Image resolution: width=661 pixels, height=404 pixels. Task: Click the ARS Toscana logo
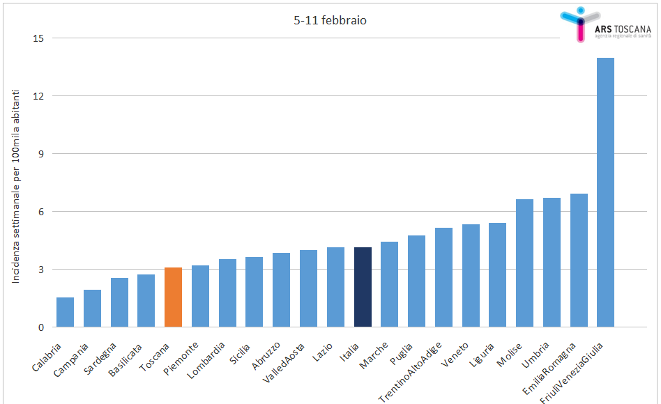[x=606, y=24]
